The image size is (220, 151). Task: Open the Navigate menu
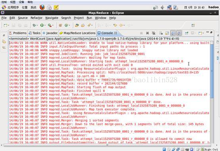point(52,18)
